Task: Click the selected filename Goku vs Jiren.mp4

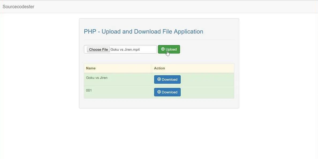Action: [125, 49]
